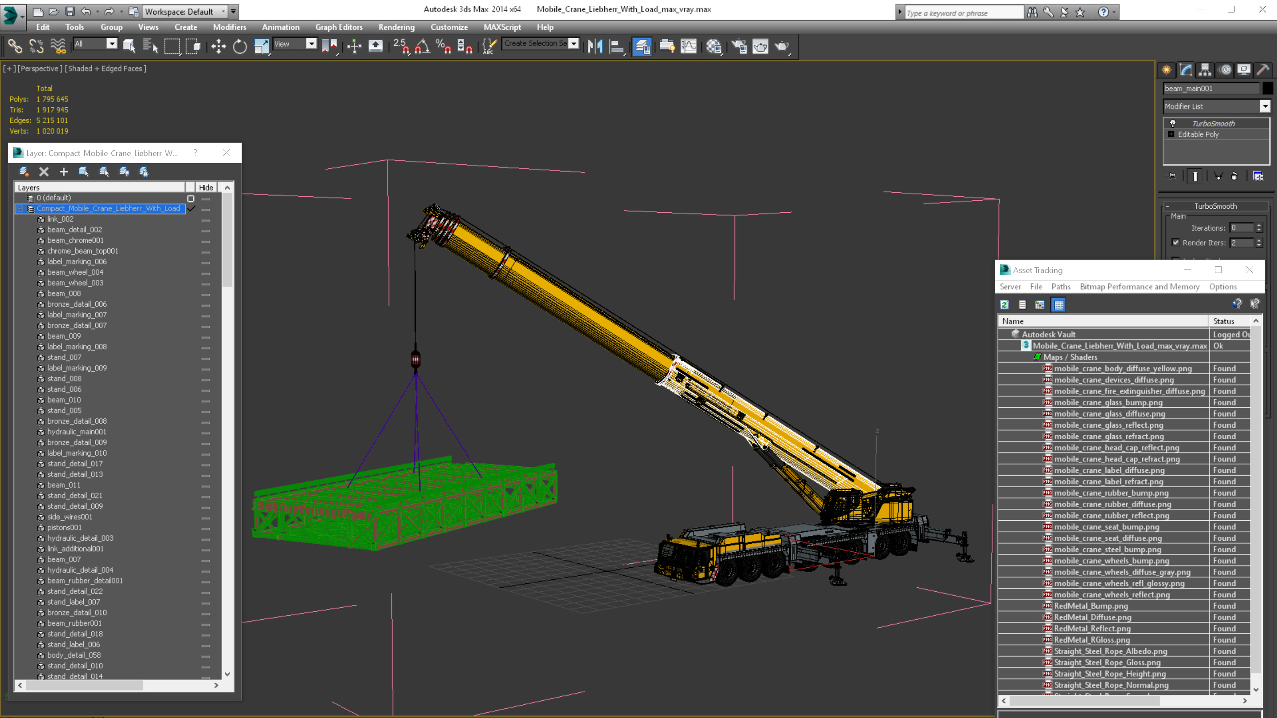
Task: Open the Select by Name dialog
Action: click(x=150, y=46)
